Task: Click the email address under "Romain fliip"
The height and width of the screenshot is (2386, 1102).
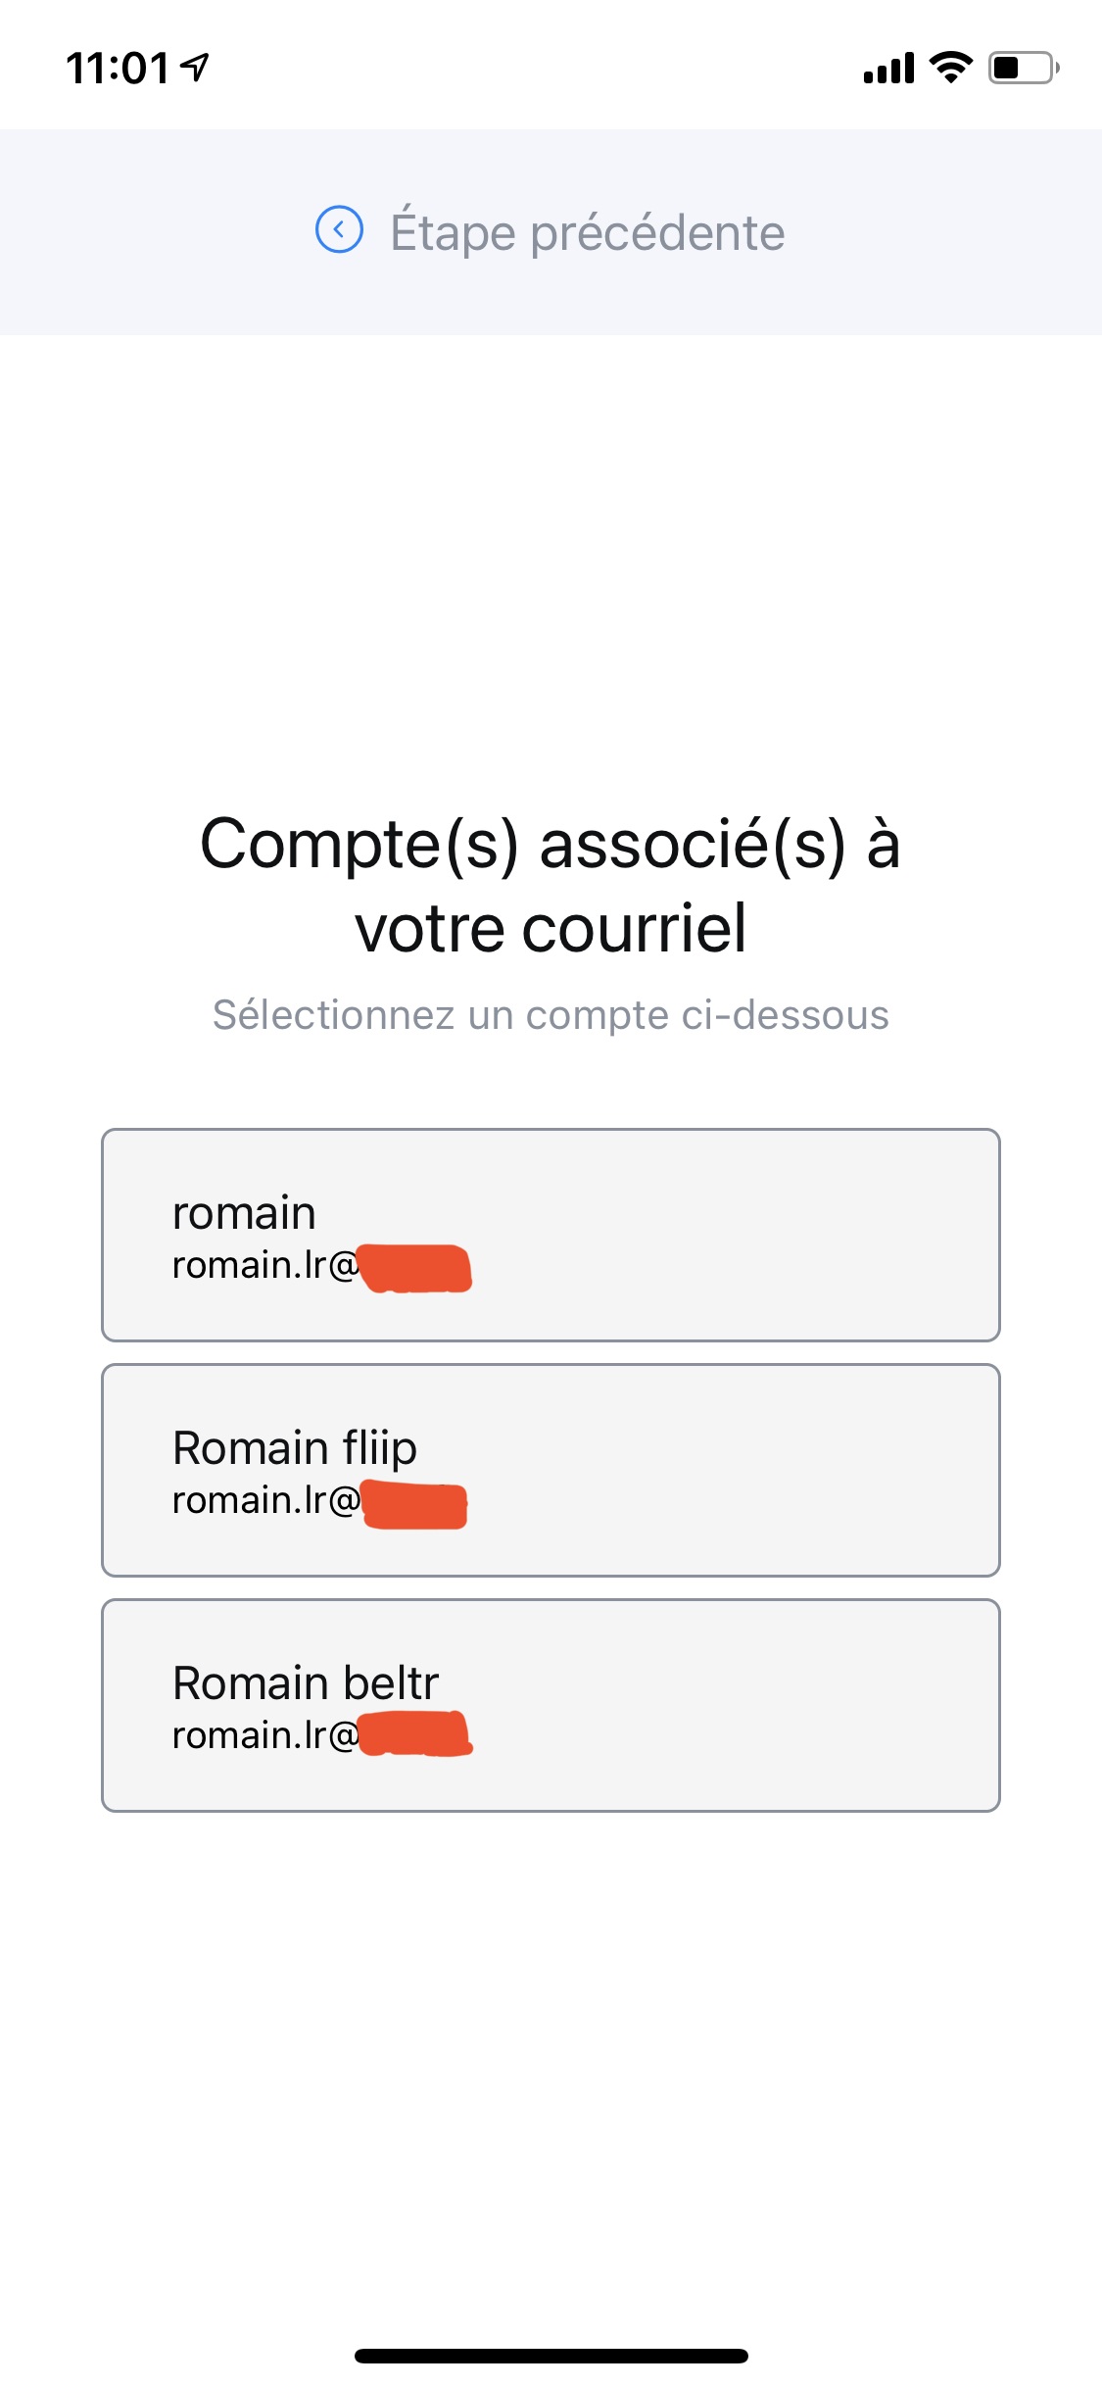Action: tap(264, 1500)
